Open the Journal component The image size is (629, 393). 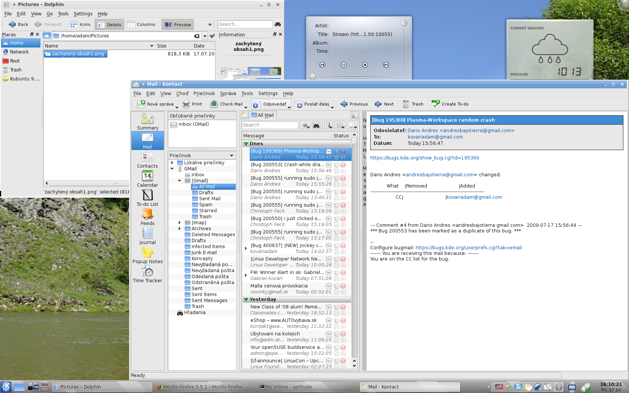pos(148,236)
